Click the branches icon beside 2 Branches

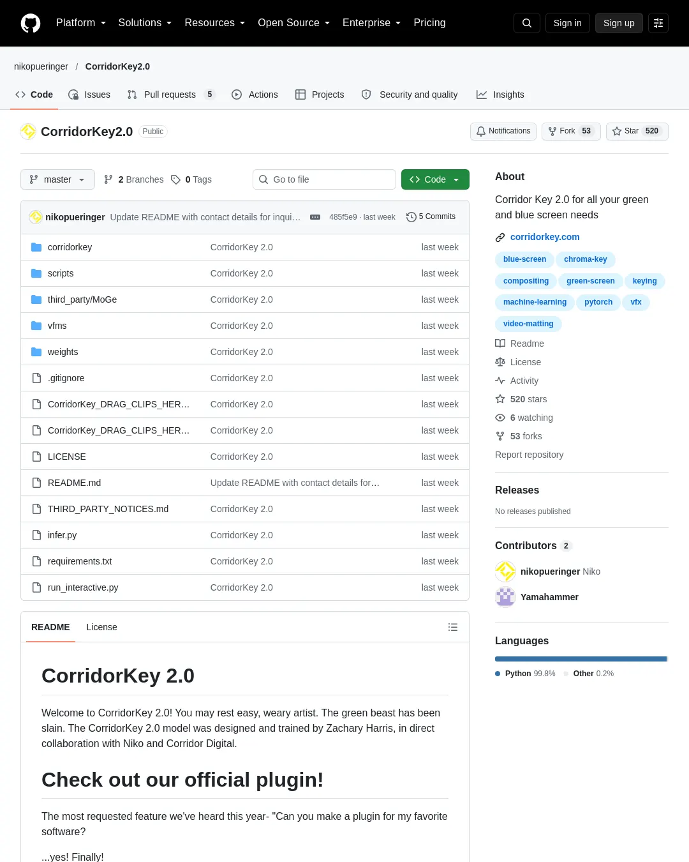(108, 179)
